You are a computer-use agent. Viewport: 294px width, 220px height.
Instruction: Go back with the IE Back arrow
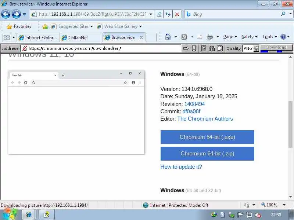6,14
